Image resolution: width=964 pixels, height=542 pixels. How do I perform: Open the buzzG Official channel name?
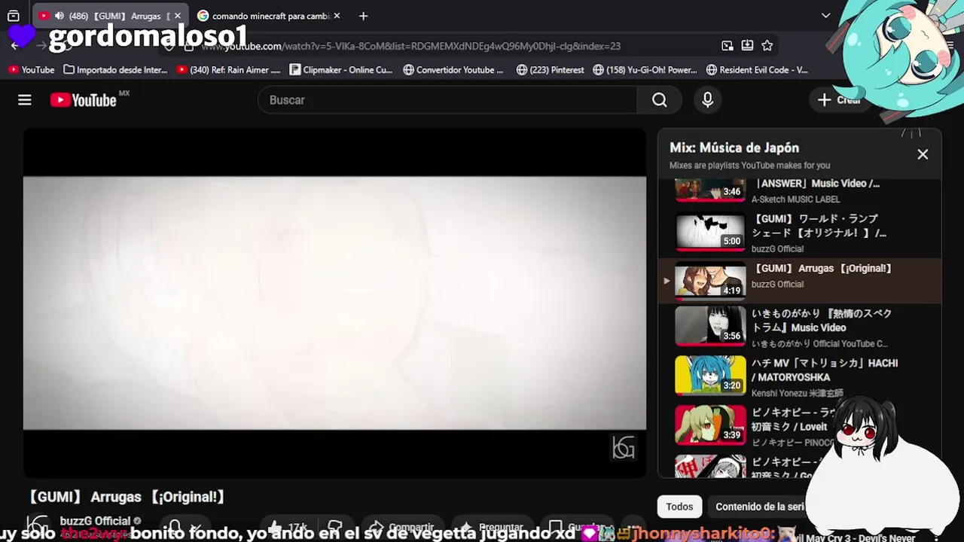point(96,521)
